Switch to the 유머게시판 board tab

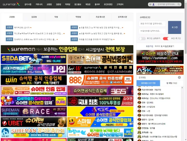click(122, 17)
